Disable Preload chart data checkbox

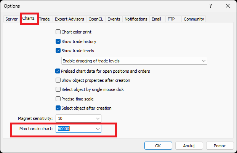point(58,71)
